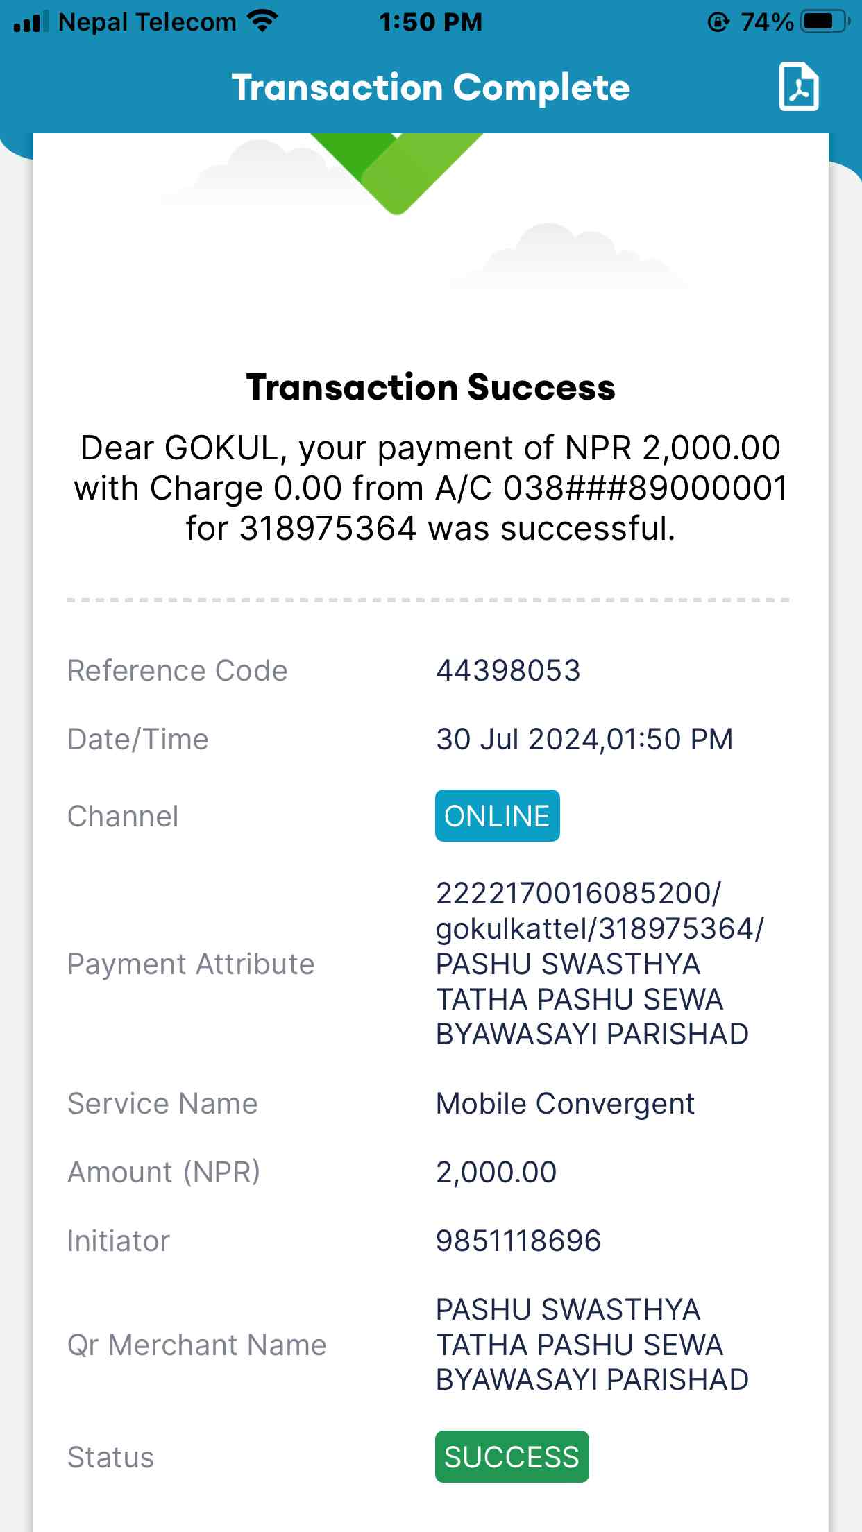This screenshot has height=1532, width=862.
Task: Tap the Qr Merchant Name value
Action: click(x=592, y=1345)
